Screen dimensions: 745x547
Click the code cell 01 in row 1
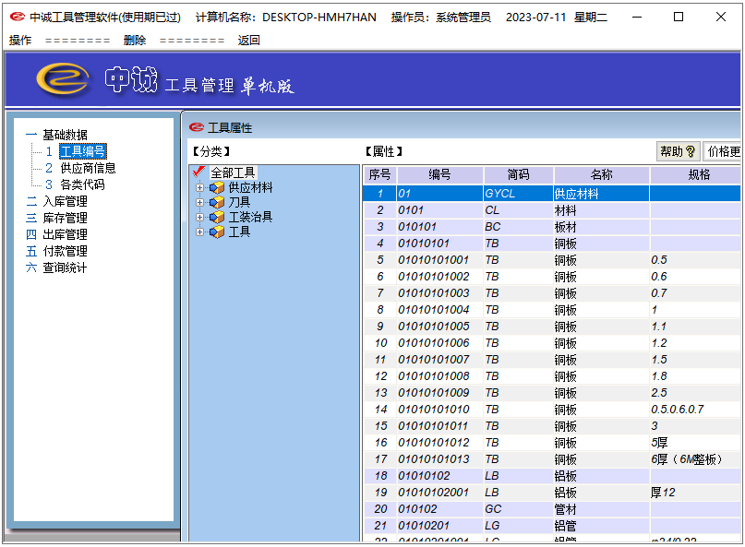coord(440,194)
